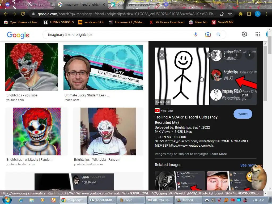
Task: Switch to the Agent.DMR taskbar window
Action: click(103, 200)
